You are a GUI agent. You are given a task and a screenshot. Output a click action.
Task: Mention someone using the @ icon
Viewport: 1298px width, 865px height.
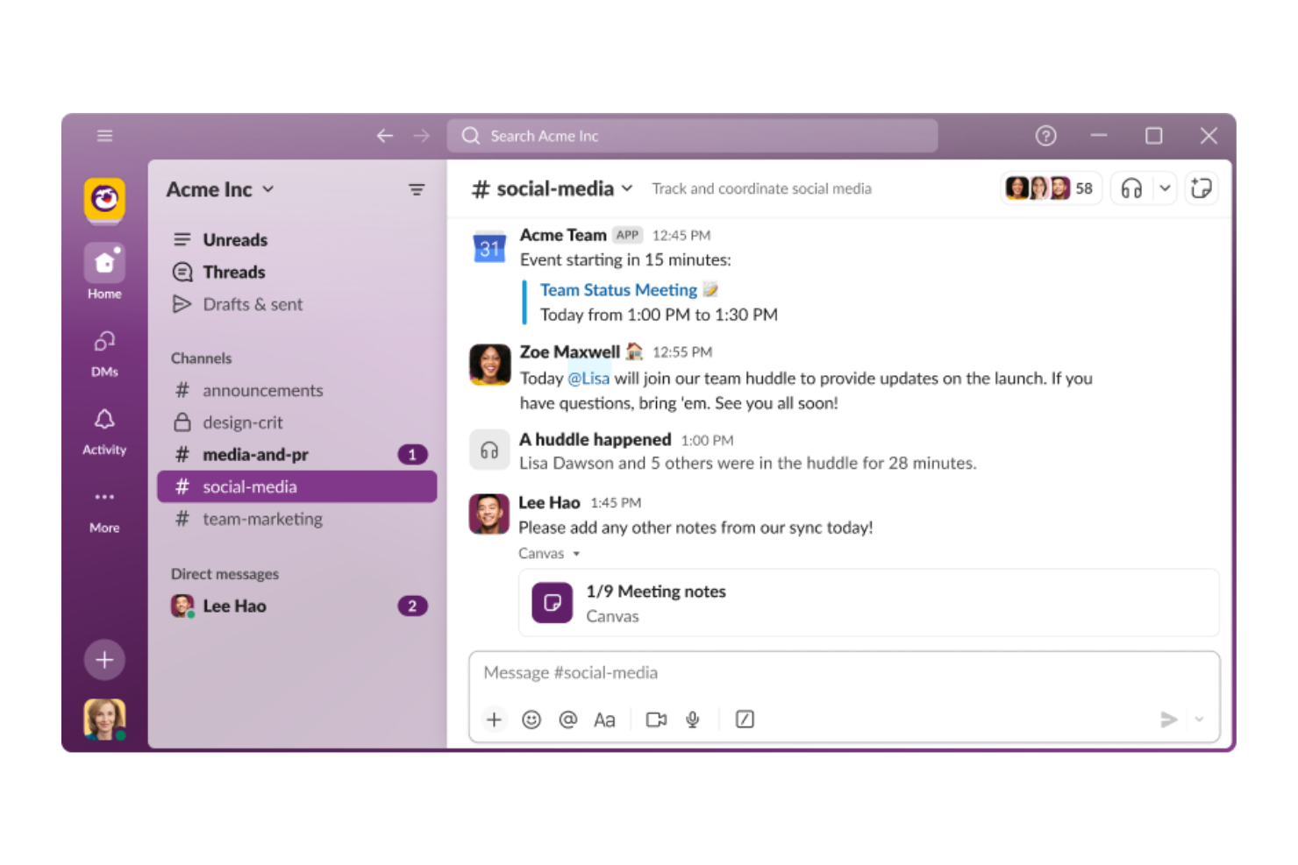pyautogui.click(x=567, y=719)
